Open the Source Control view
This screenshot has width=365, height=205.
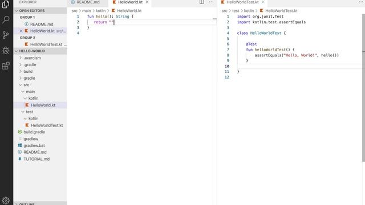click(x=6, y=35)
